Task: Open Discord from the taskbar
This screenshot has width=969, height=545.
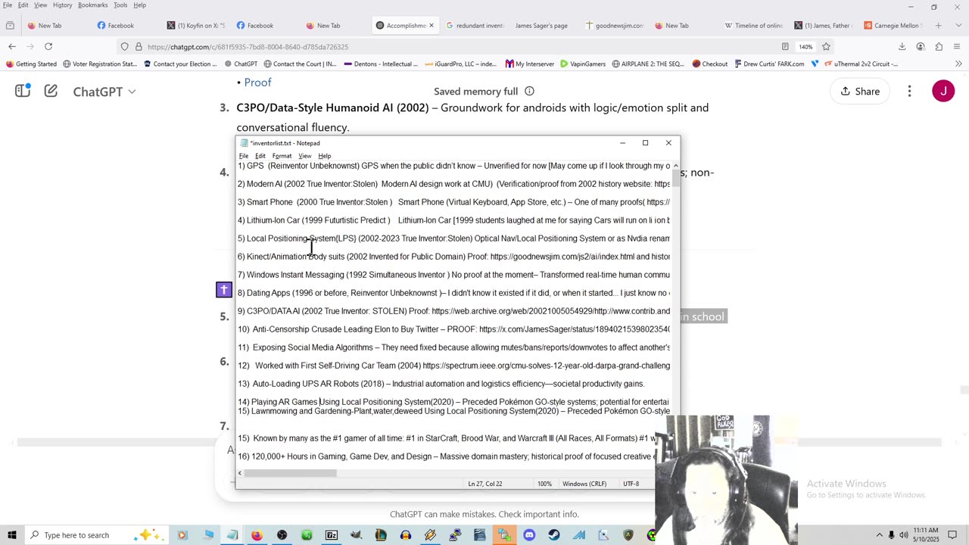Action: click(x=529, y=535)
